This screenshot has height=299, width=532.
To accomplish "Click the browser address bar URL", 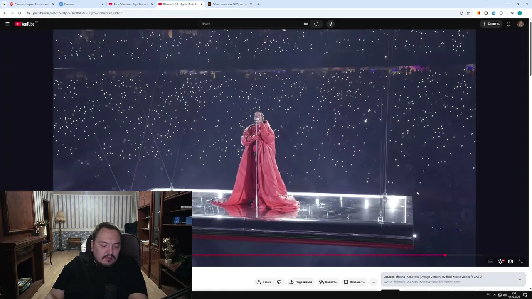I will 78,13.
